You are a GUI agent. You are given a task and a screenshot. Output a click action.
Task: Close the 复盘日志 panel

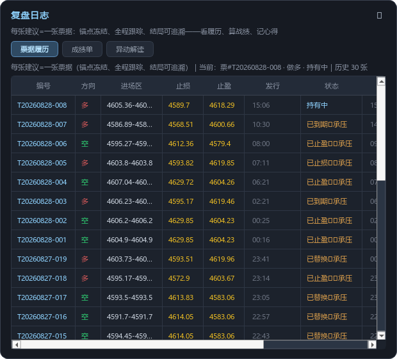379,15
